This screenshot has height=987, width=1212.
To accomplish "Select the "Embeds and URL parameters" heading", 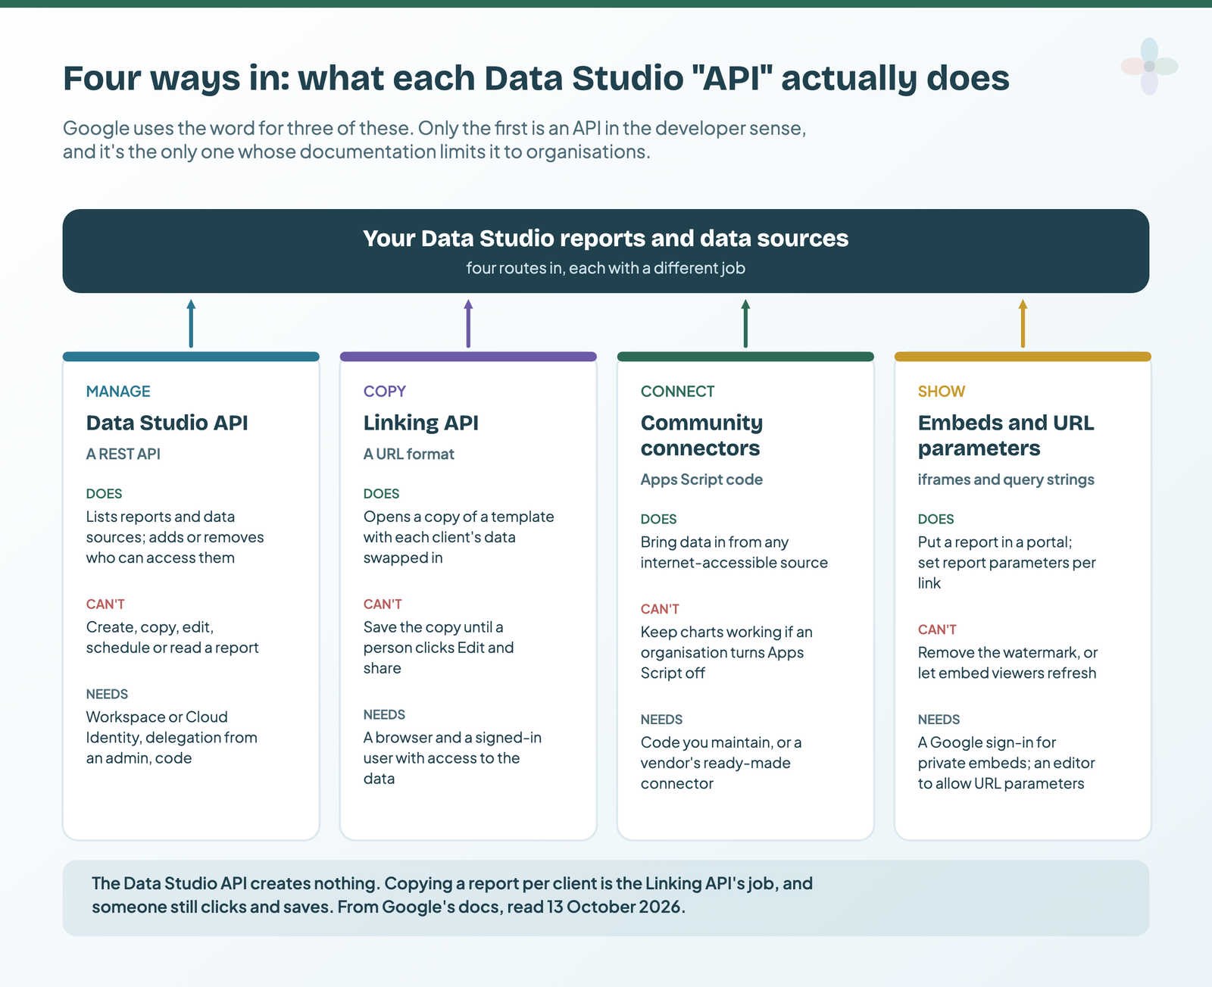I will 1006,436.
